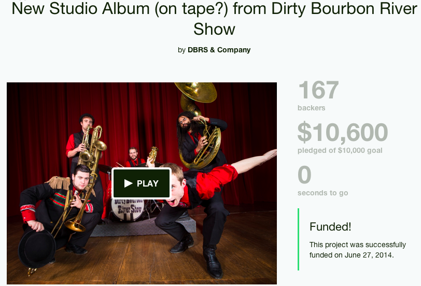The width and height of the screenshot is (421, 286).
Task: Click the "seconds to go" label
Action: tap(322, 193)
